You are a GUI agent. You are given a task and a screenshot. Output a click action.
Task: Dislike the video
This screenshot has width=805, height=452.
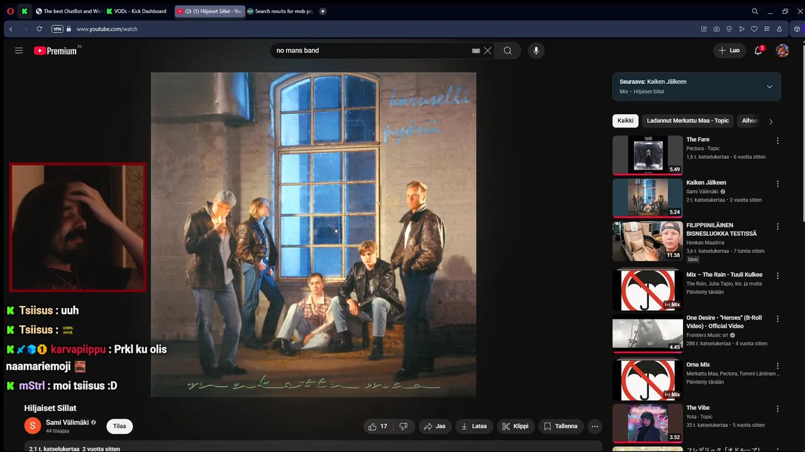(404, 426)
